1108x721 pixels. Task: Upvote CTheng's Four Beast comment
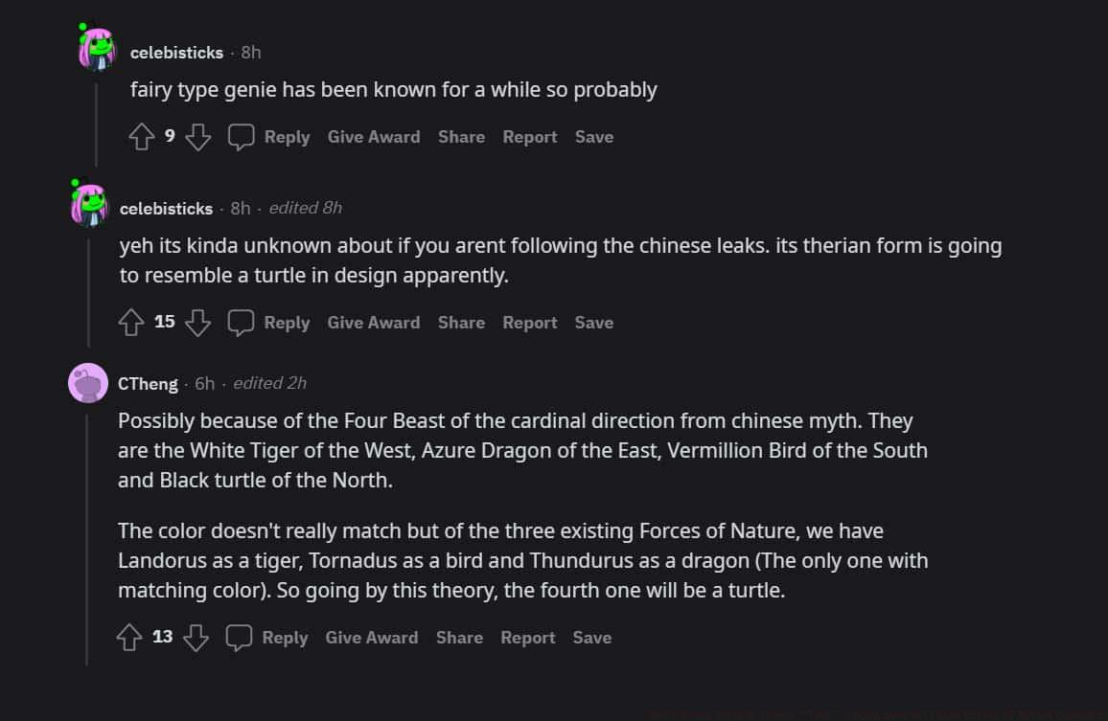point(129,638)
